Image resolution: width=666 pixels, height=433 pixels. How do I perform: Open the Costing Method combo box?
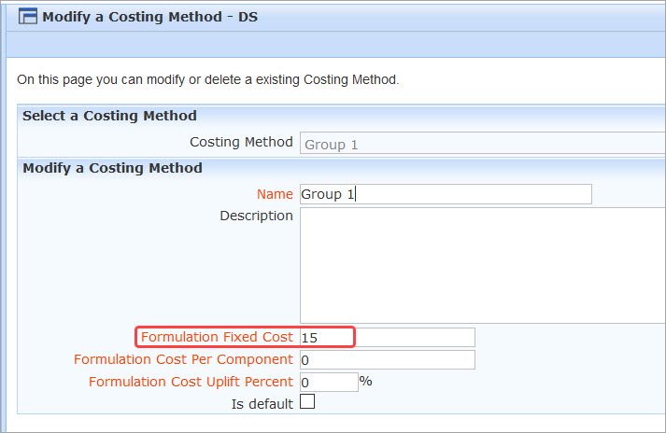pos(483,143)
